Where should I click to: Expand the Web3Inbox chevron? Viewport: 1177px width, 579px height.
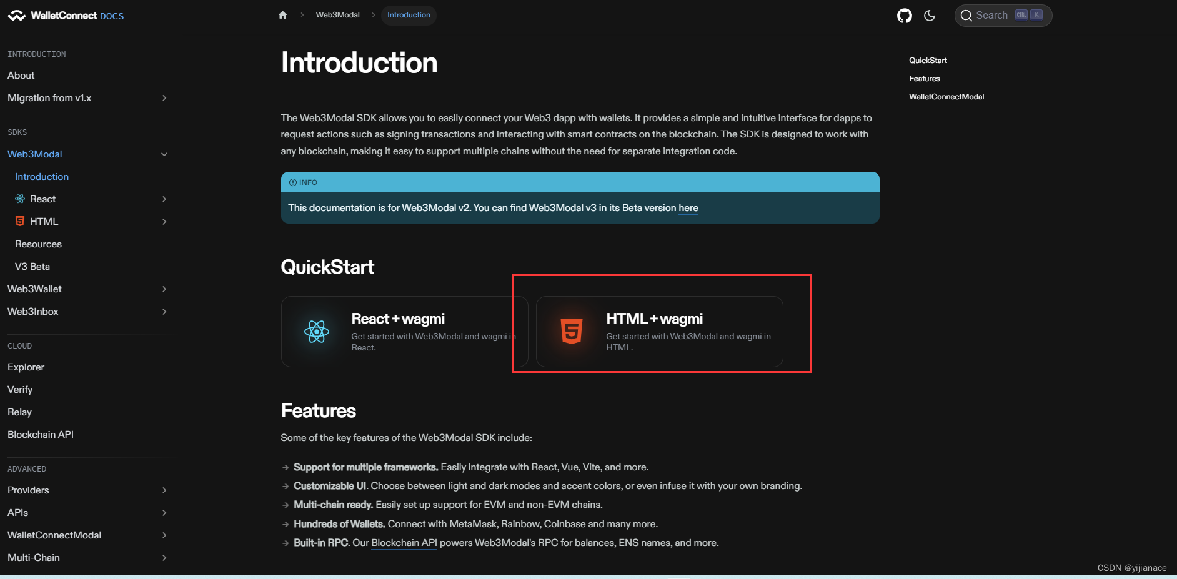(164, 312)
